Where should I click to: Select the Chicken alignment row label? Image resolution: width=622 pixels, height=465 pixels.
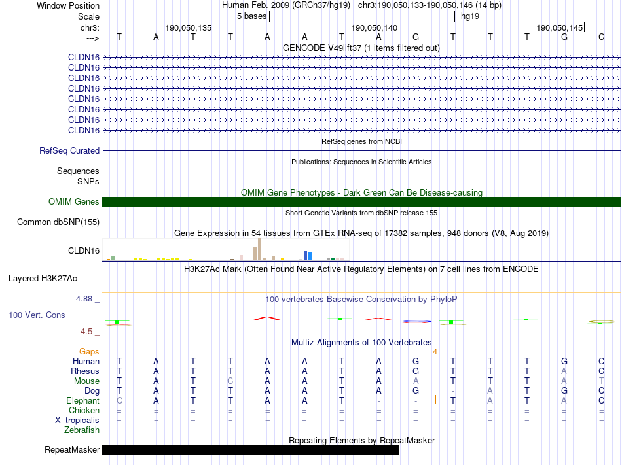[84, 410]
